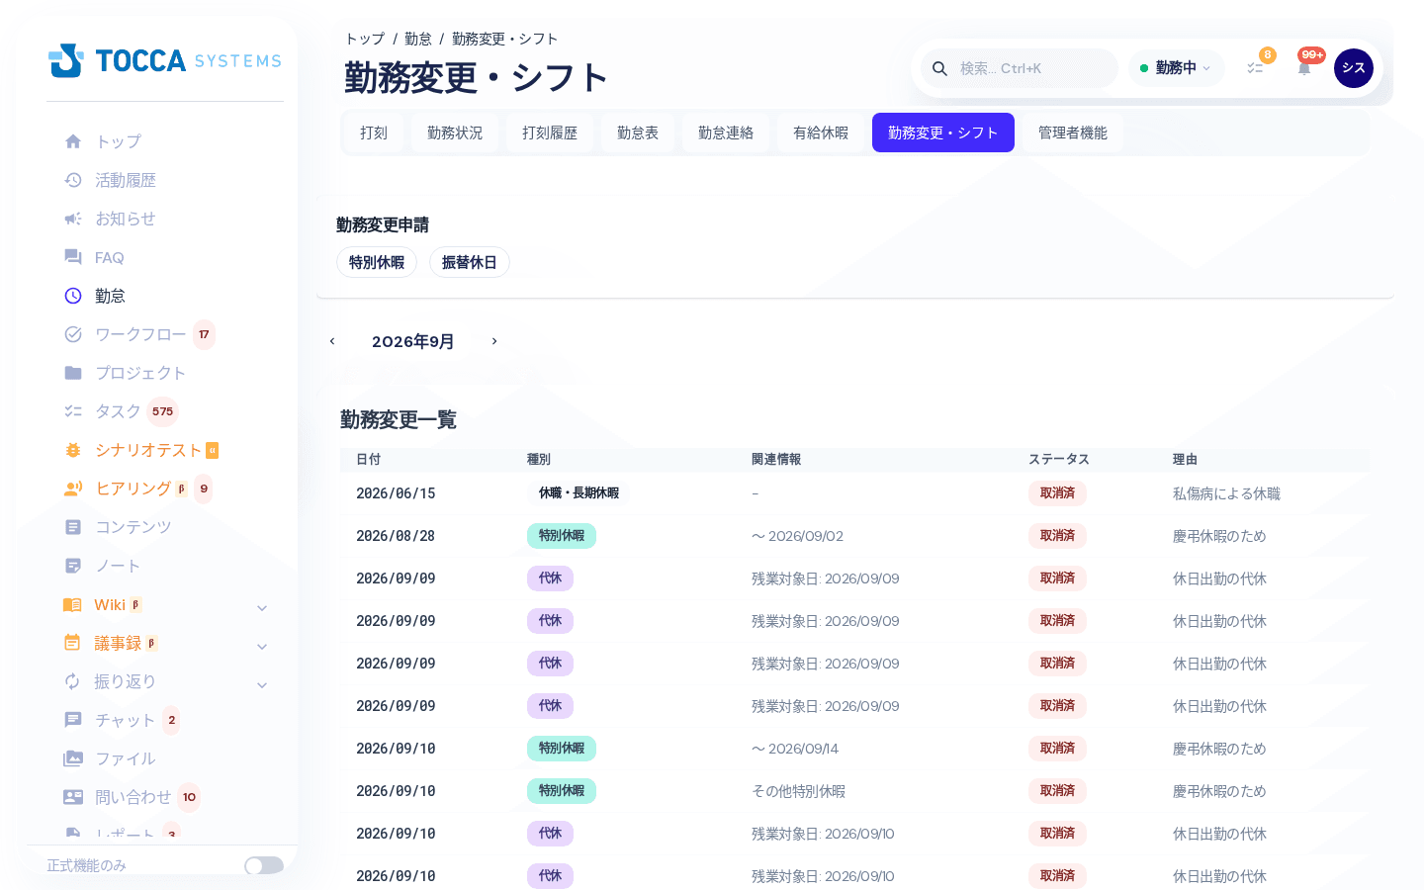Click the ステータス column header

pyautogui.click(x=1059, y=459)
